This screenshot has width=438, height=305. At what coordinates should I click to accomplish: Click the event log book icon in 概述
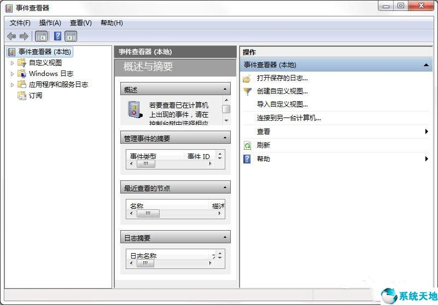pyautogui.click(x=135, y=109)
